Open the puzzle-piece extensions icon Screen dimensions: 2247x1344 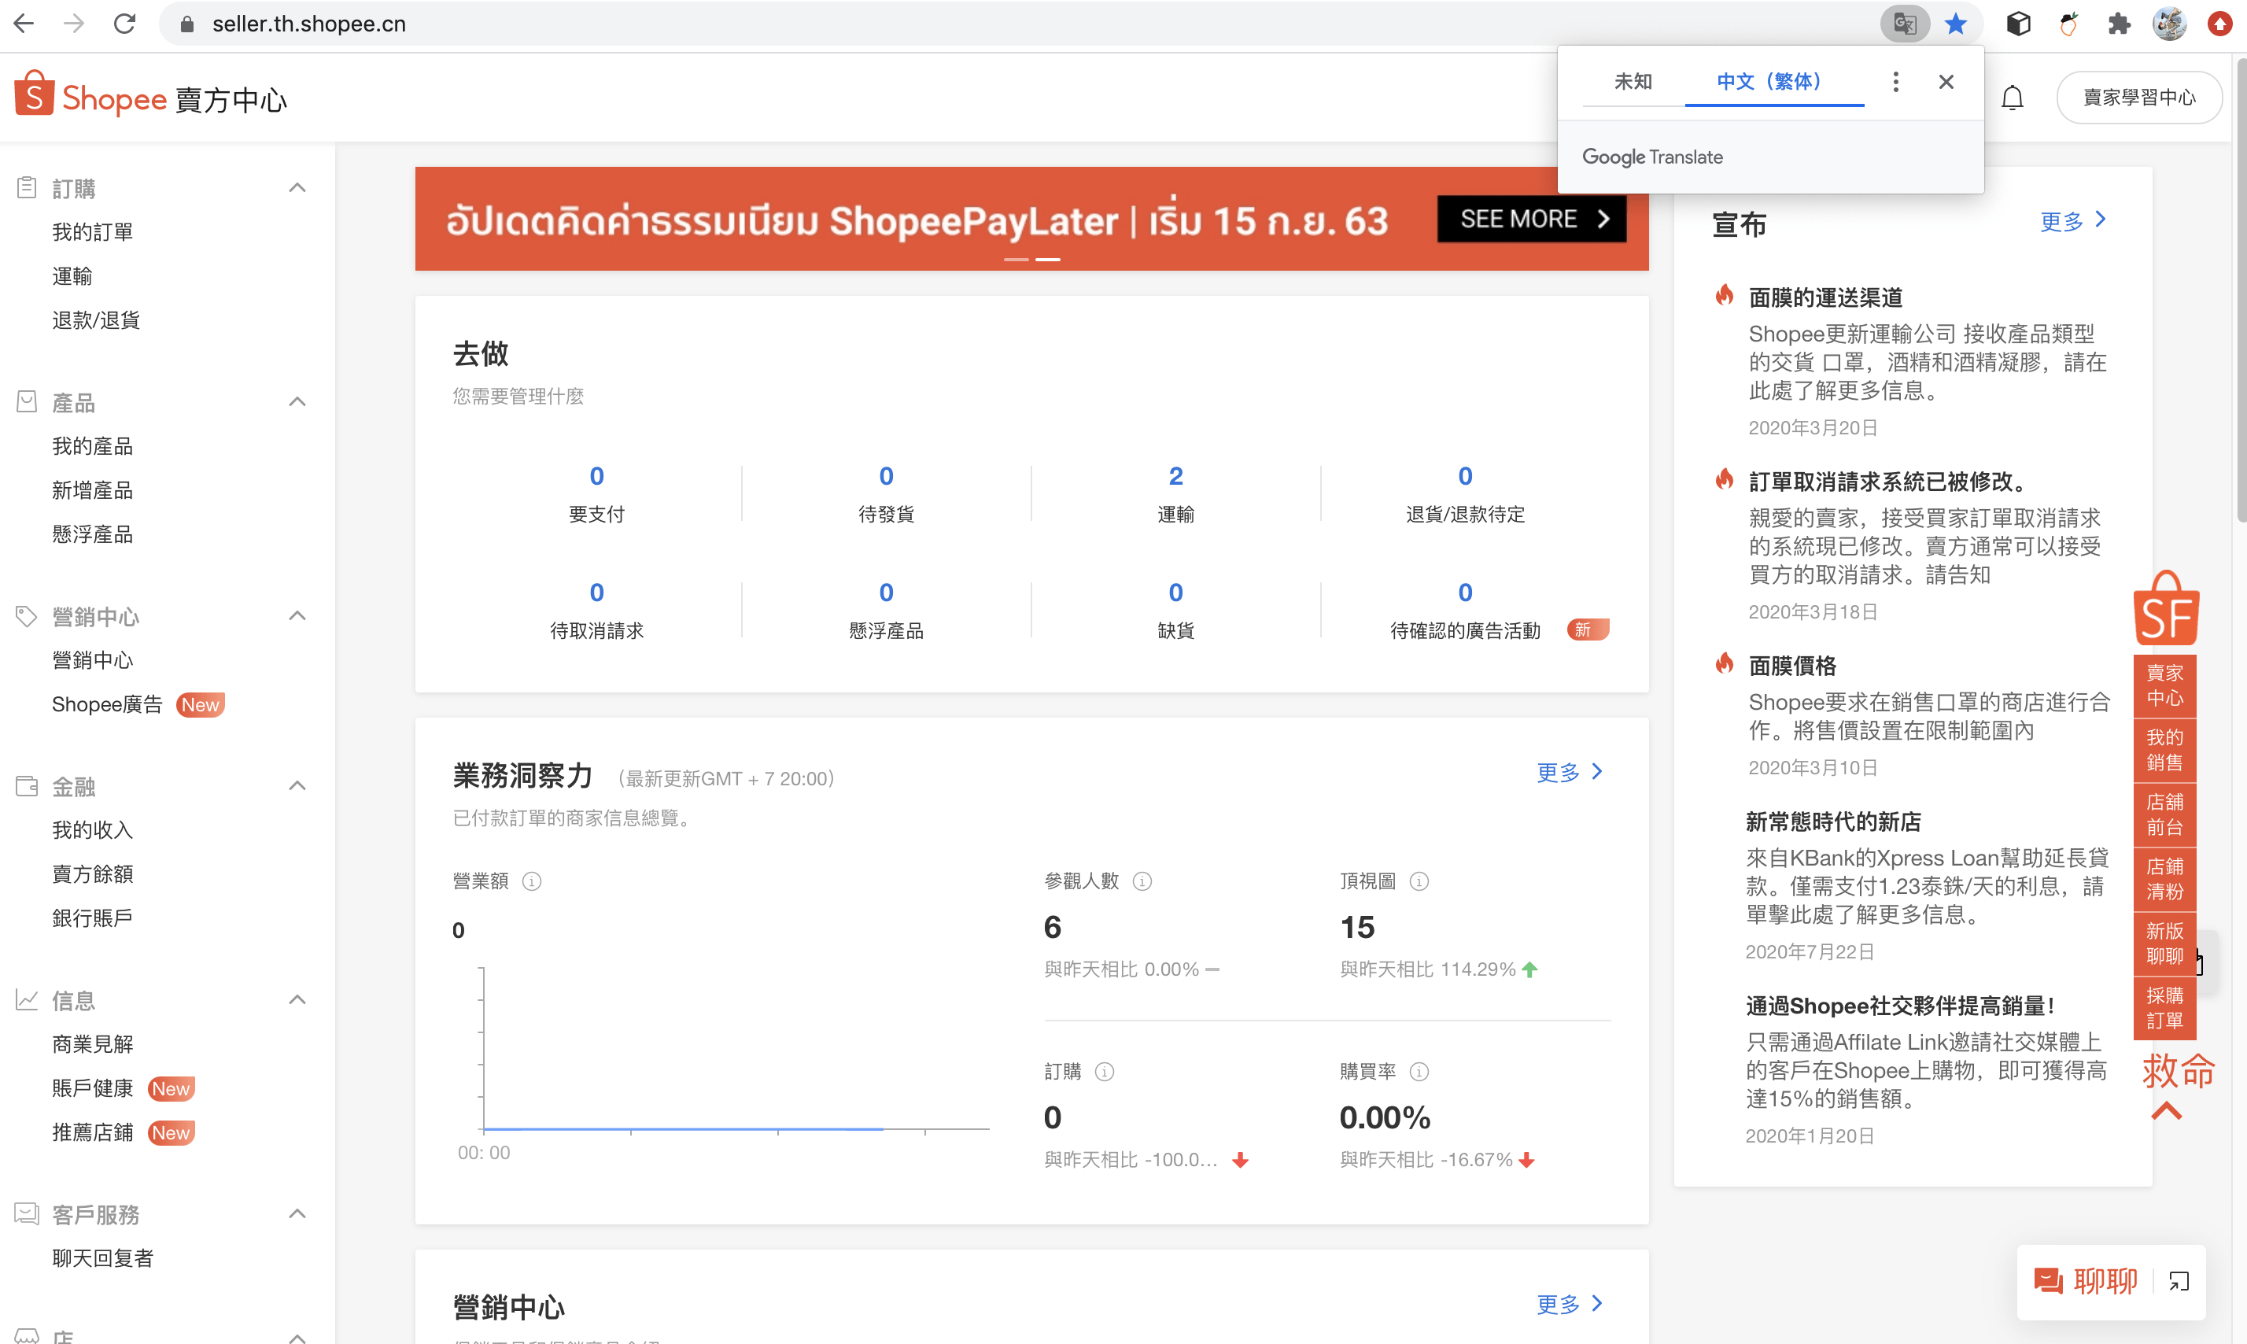pyautogui.click(x=2119, y=24)
